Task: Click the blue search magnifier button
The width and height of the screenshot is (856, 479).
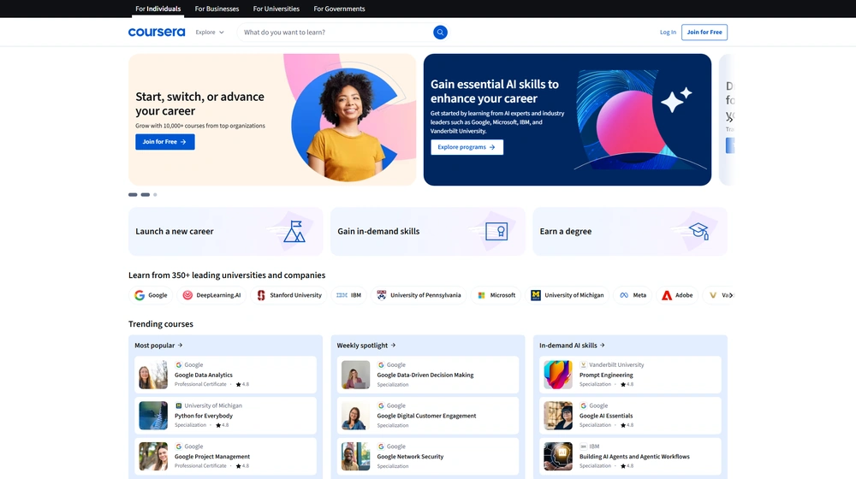Action: 440,33
